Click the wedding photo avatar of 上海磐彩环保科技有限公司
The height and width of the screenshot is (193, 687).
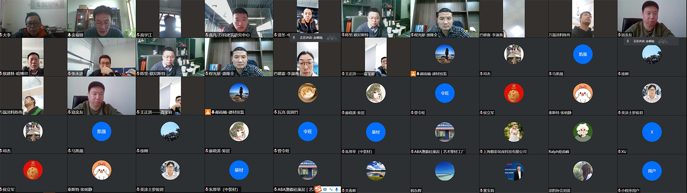(x=514, y=132)
